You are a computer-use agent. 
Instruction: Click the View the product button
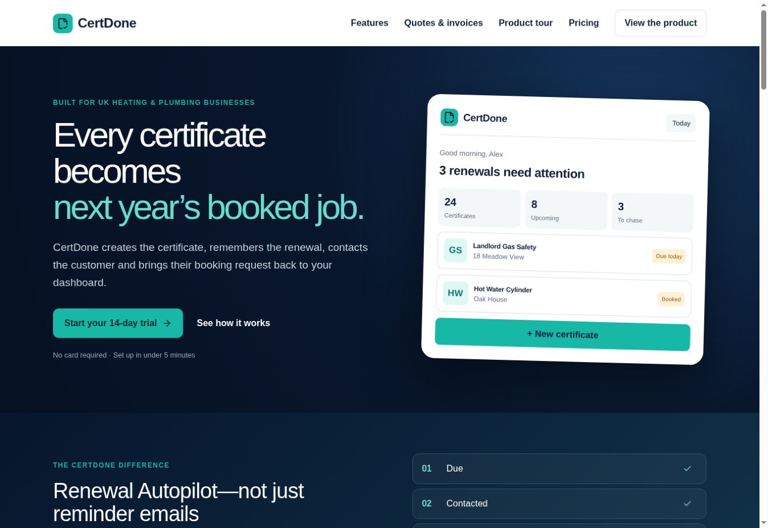(x=660, y=23)
